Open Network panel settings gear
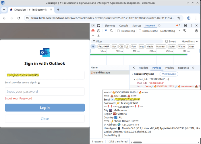 pos(196,31)
